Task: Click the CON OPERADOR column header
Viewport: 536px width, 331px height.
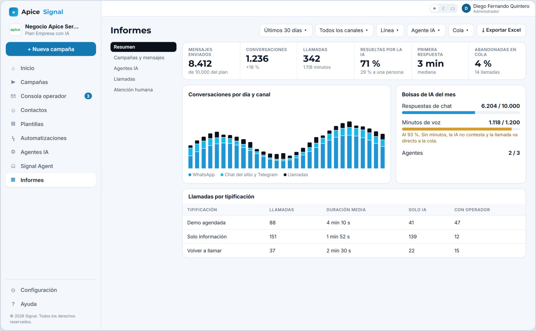Action: pyautogui.click(x=472, y=210)
